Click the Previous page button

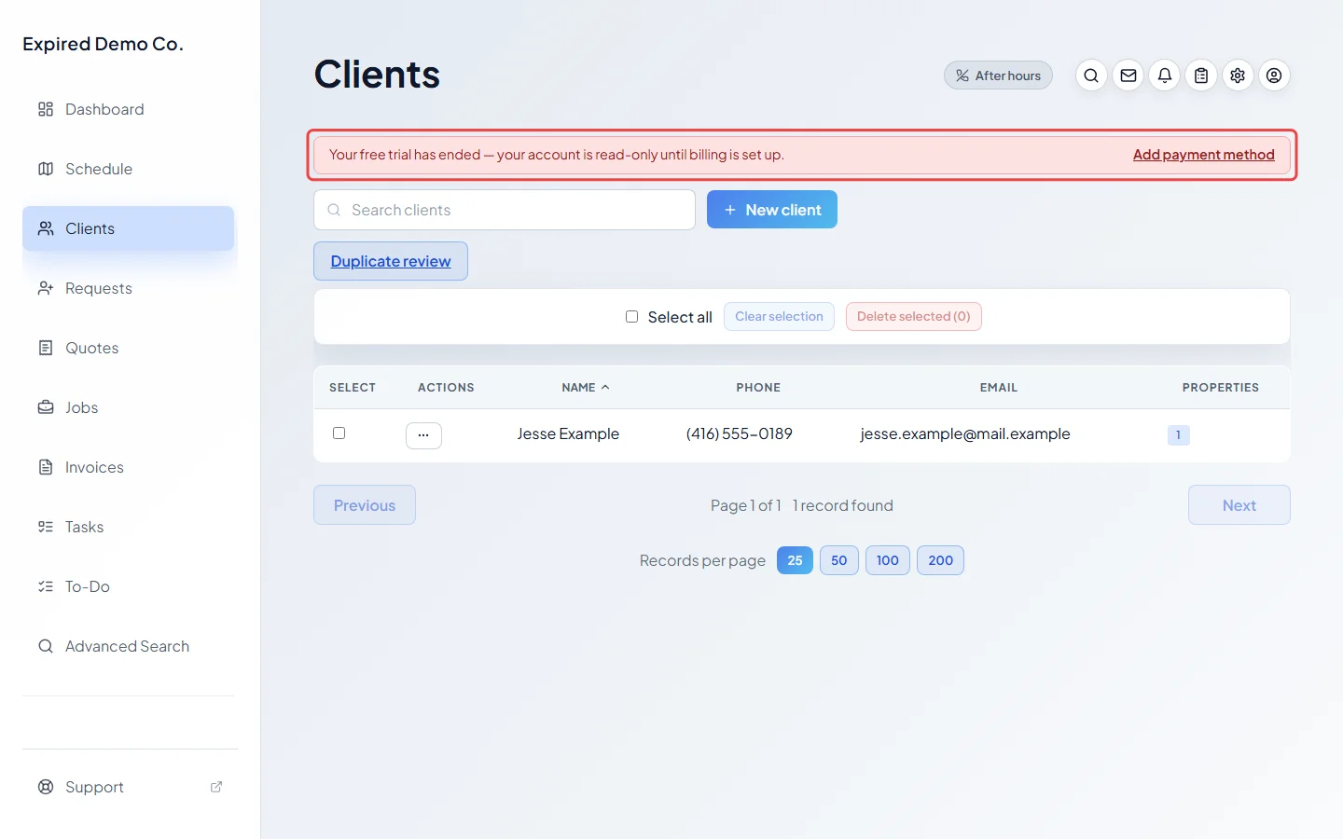(365, 505)
